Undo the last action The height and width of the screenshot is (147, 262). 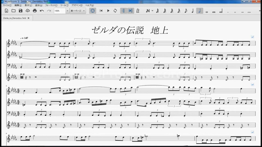(x=42, y=11)
